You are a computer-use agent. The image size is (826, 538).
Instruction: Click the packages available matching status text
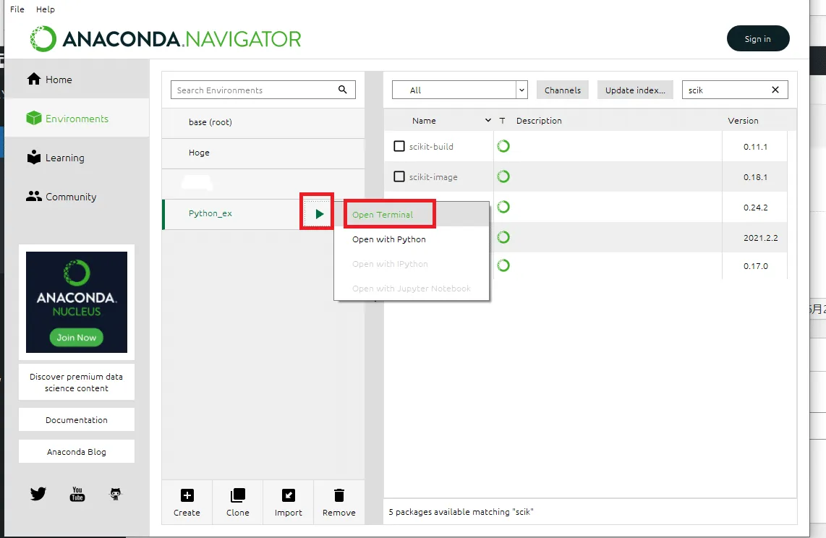point(461,512)
